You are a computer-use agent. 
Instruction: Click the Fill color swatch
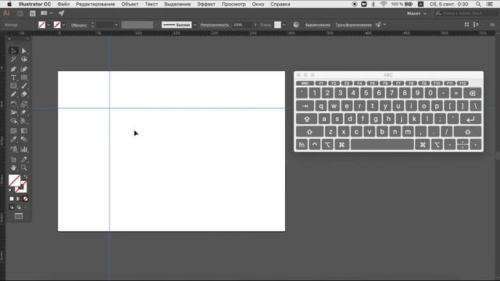click(x=14, y=180)
